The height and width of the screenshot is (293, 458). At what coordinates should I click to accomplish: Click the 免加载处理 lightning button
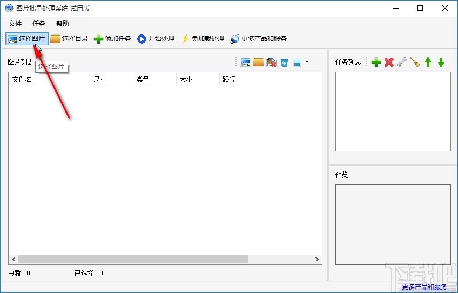[x=203, y=39]
